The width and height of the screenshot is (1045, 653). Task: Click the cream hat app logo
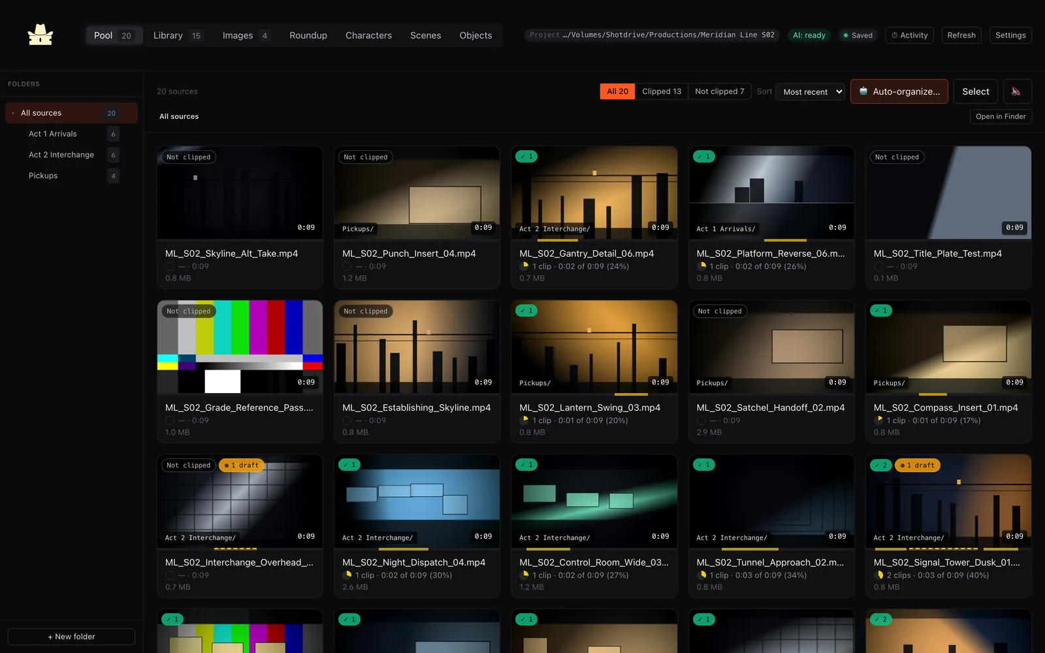pos(40,35)
